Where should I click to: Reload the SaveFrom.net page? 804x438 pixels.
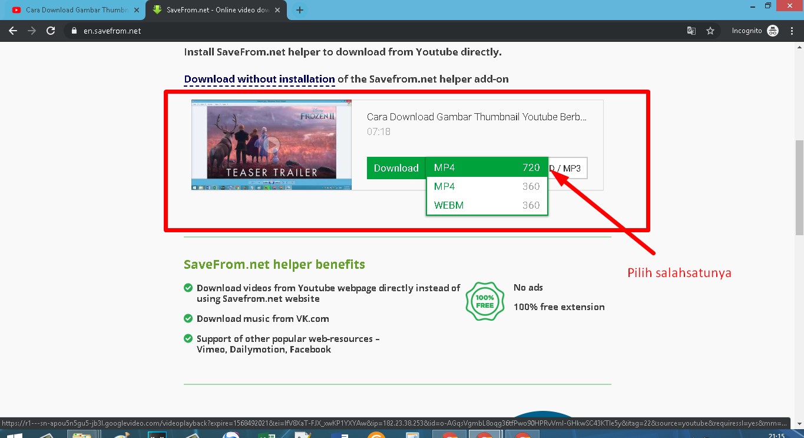[51, 31]
